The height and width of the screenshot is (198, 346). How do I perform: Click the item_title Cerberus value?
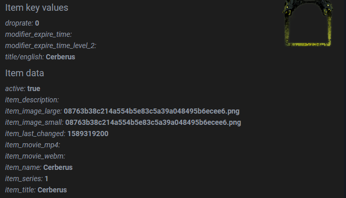(x=52, y=190)
